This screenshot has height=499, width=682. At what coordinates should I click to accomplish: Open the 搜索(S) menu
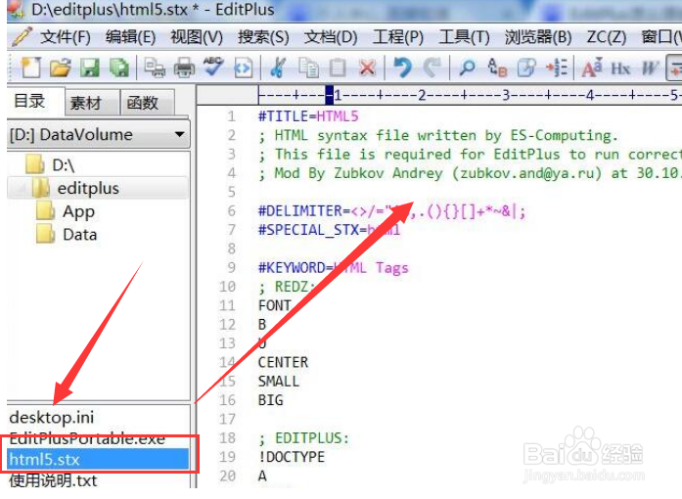point(263,37)
